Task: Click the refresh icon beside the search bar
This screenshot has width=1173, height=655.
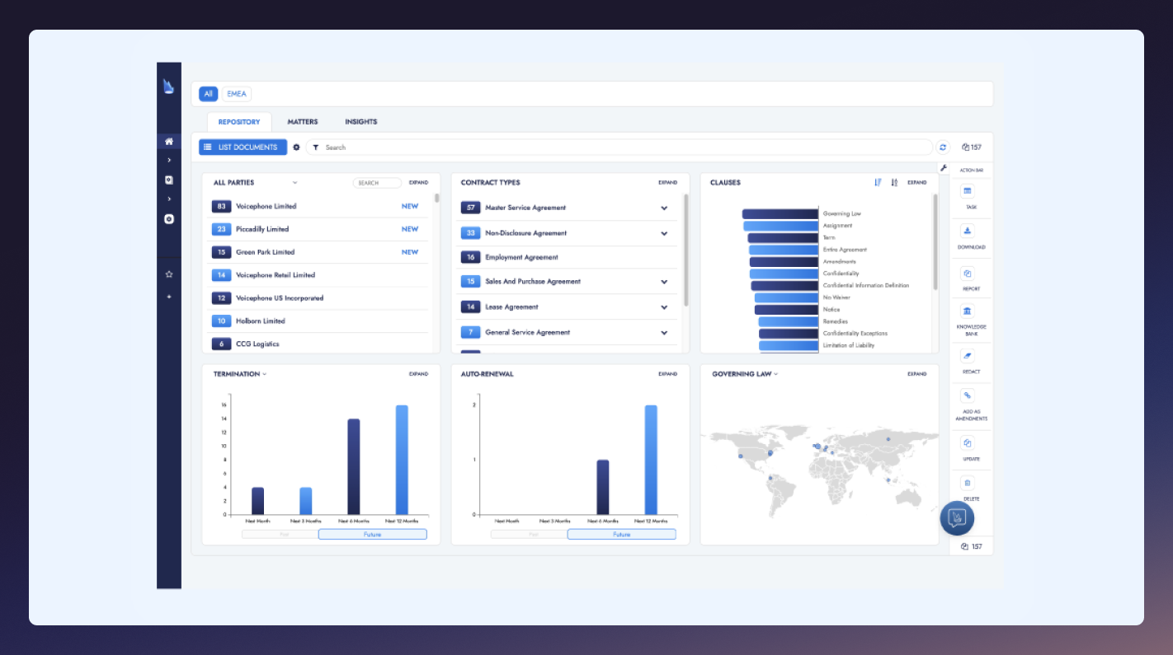Action: [943, 147]
